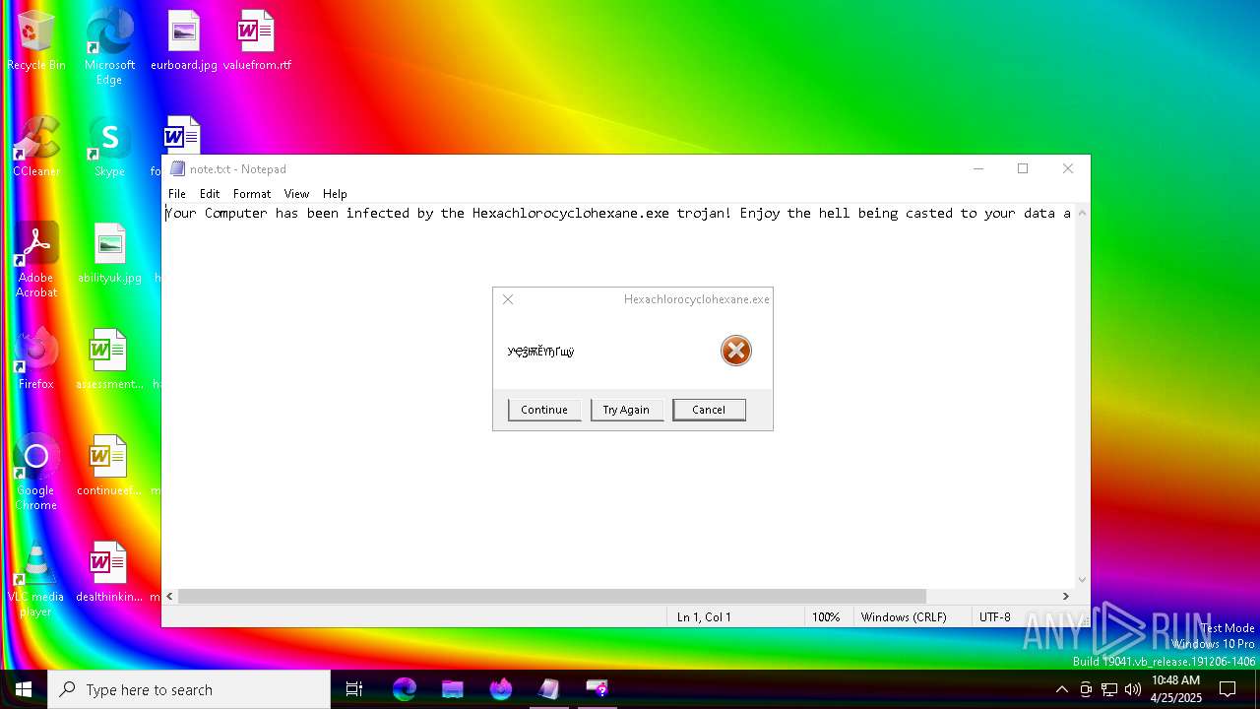
Task: Click the red error icon in the dialog
Action: point(736,351)
